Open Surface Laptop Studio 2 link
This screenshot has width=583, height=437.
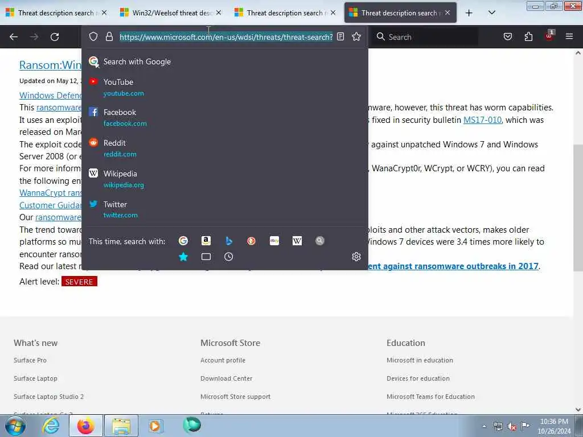tap(49, 397)
